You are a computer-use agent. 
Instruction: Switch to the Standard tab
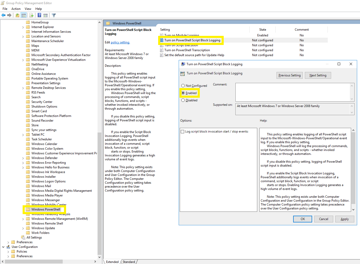click(129, 262)
